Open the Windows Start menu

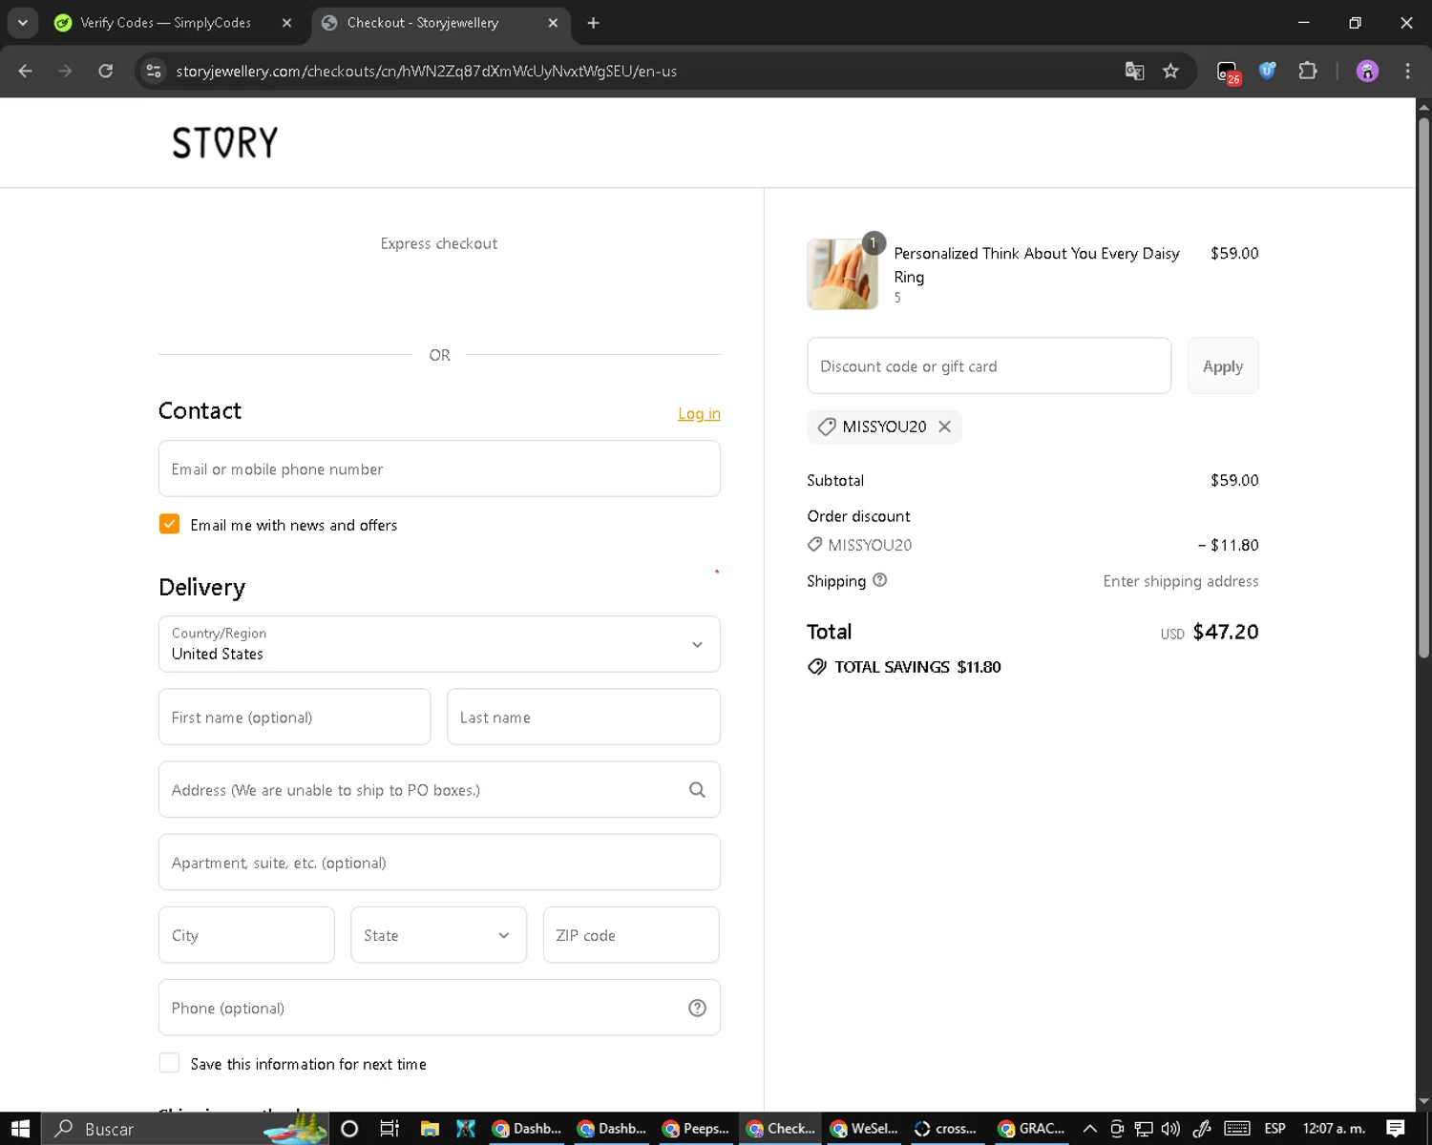click(20, 1129)
